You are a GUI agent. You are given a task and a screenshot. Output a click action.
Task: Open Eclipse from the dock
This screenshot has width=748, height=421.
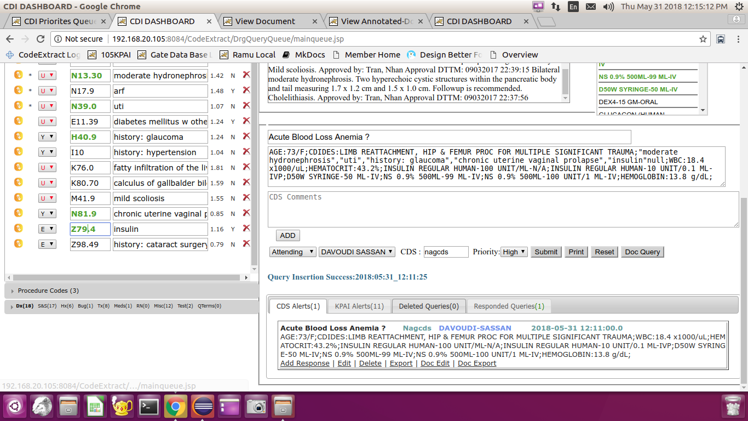click(203, 407)
